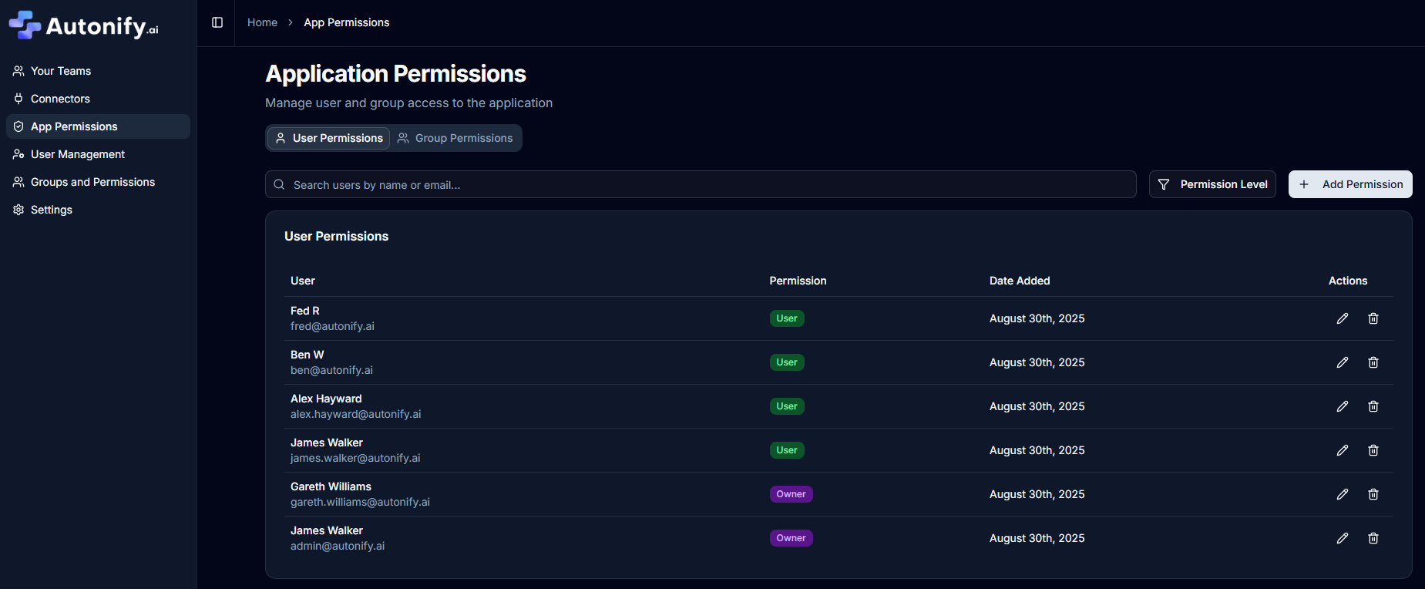Click email ben@autonify.ai
The width and height of the screenshot is (1425, 589).
331,370
